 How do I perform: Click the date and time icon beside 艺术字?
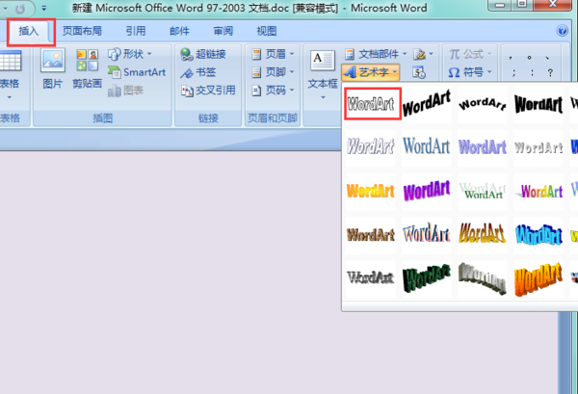[419, 72]
